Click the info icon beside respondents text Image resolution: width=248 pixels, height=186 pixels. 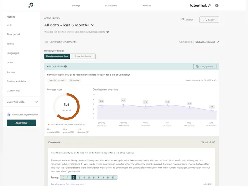click(x=107, y=32)
